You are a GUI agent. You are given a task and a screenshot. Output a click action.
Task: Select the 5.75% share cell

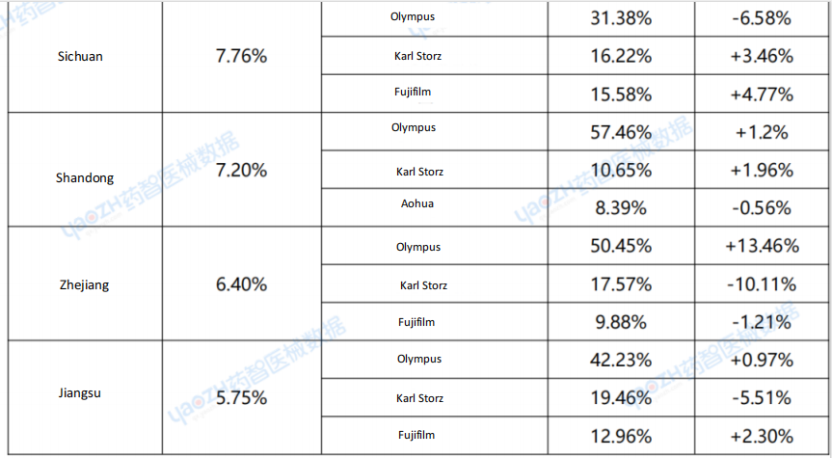241,397
